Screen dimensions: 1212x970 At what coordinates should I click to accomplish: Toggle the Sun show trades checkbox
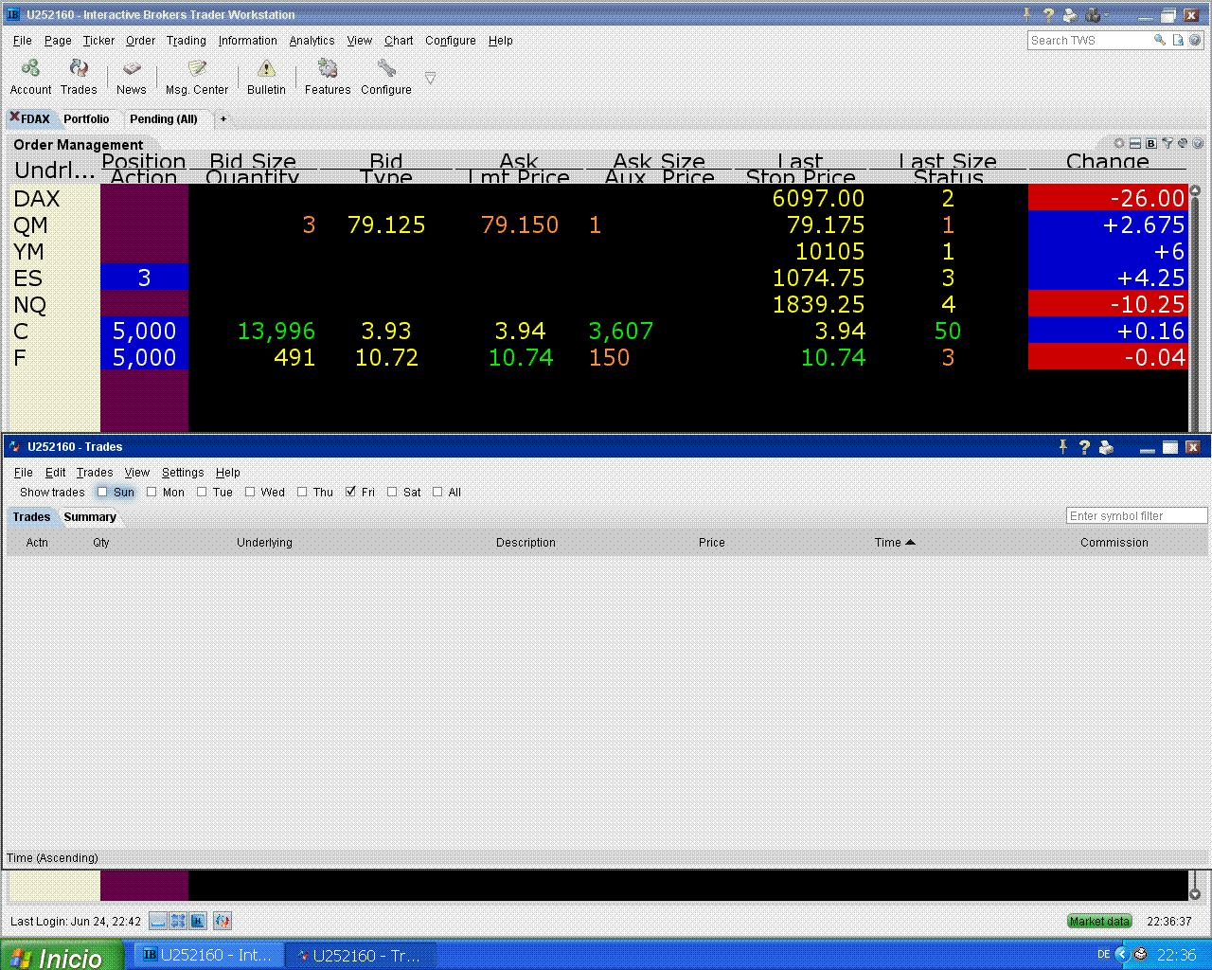tap(102, 492)
